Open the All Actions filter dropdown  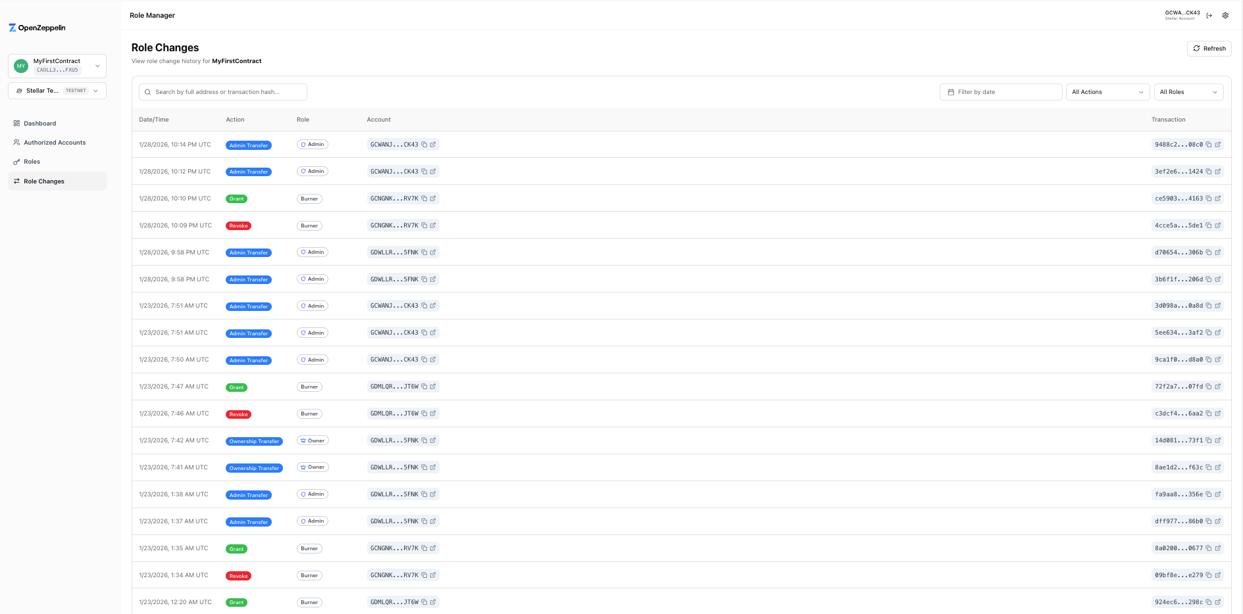tap(1107, 92)
